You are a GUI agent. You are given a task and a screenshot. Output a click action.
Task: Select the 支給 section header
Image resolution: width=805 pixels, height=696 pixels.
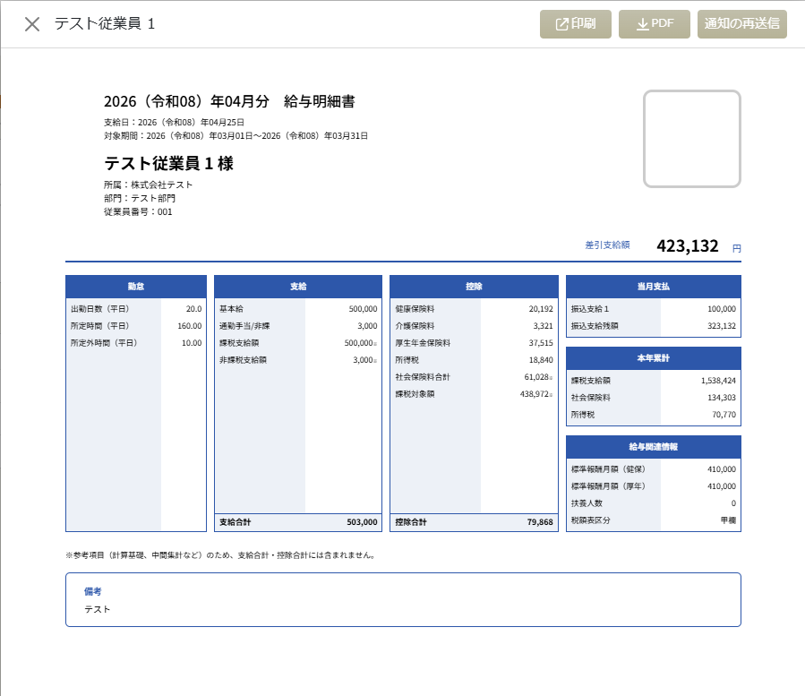pos(298,287)
